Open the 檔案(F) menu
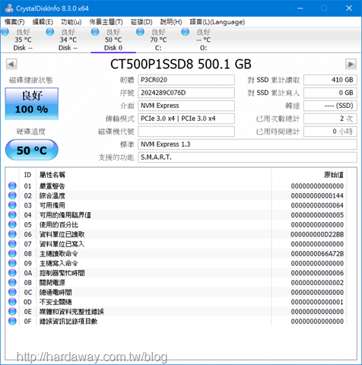Viewport: 362px width, 365px height. click(14, 22)
